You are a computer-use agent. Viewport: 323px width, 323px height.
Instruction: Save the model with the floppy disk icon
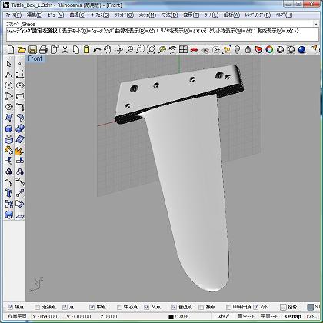pyautogui.click(x=32, y=49)
